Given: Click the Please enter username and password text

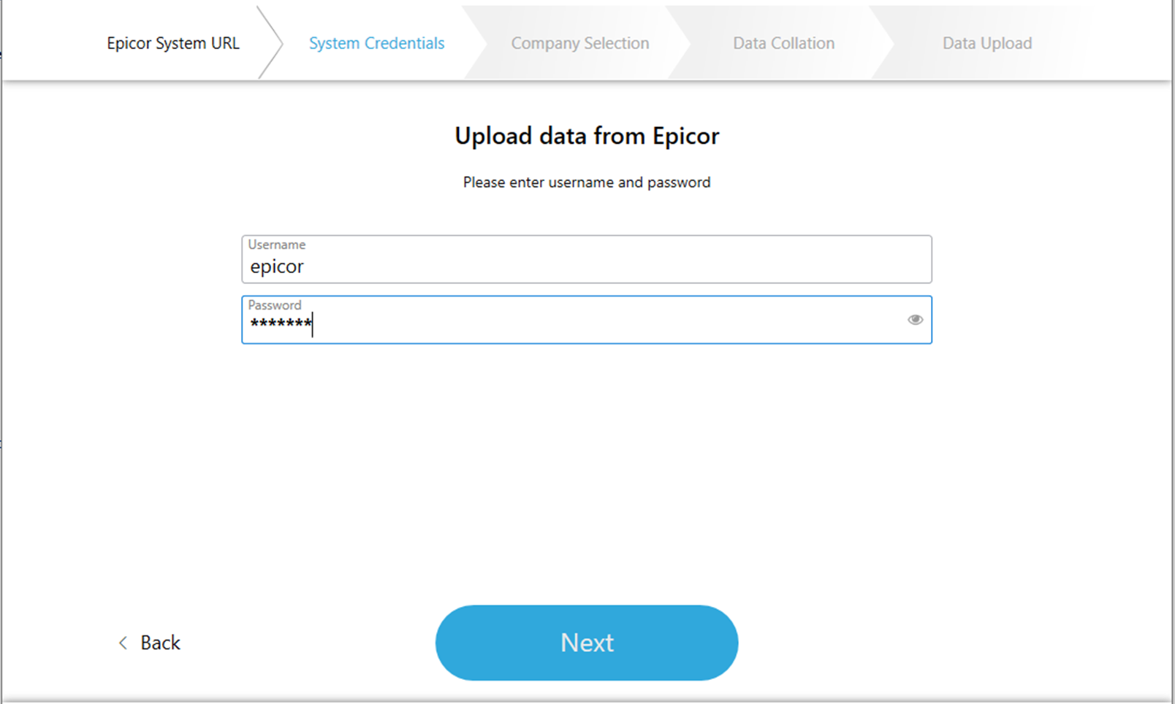Looking at the screenshot, I should point(586,183).
